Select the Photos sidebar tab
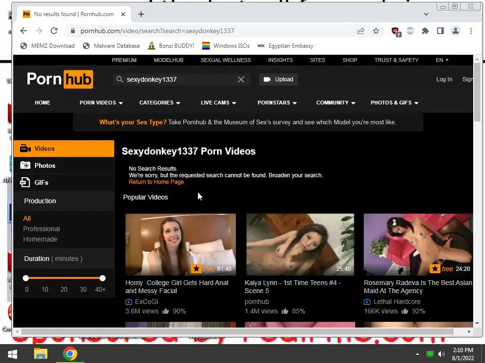Viewport: 485px width, 363px height. [64, 165]
